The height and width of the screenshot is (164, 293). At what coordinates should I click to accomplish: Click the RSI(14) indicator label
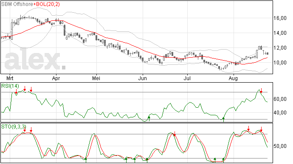[x=10, y=86]
